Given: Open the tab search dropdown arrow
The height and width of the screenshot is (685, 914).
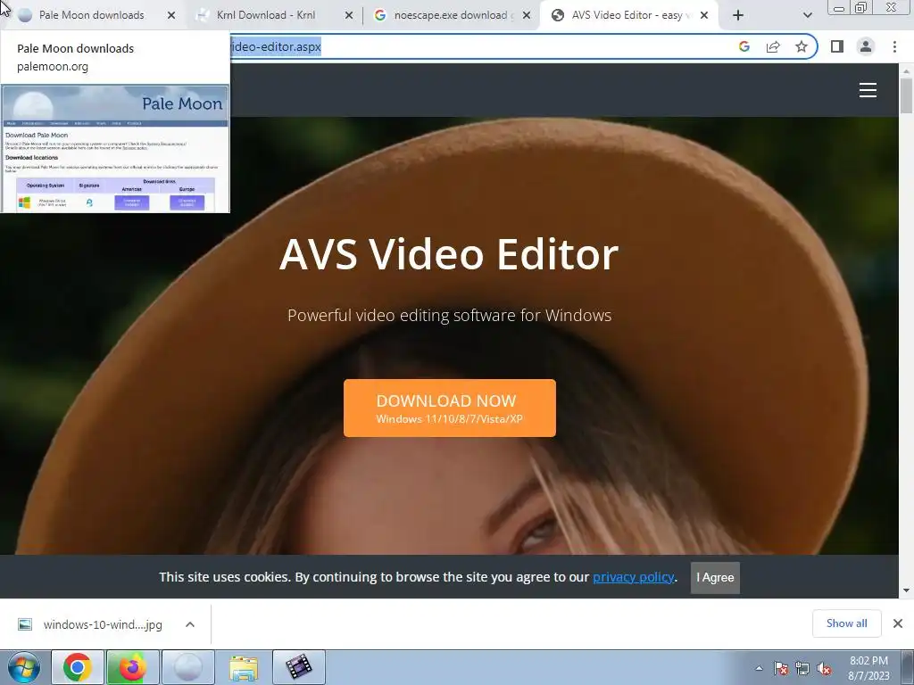Looking at the screenshot, I should click(807, 16).
